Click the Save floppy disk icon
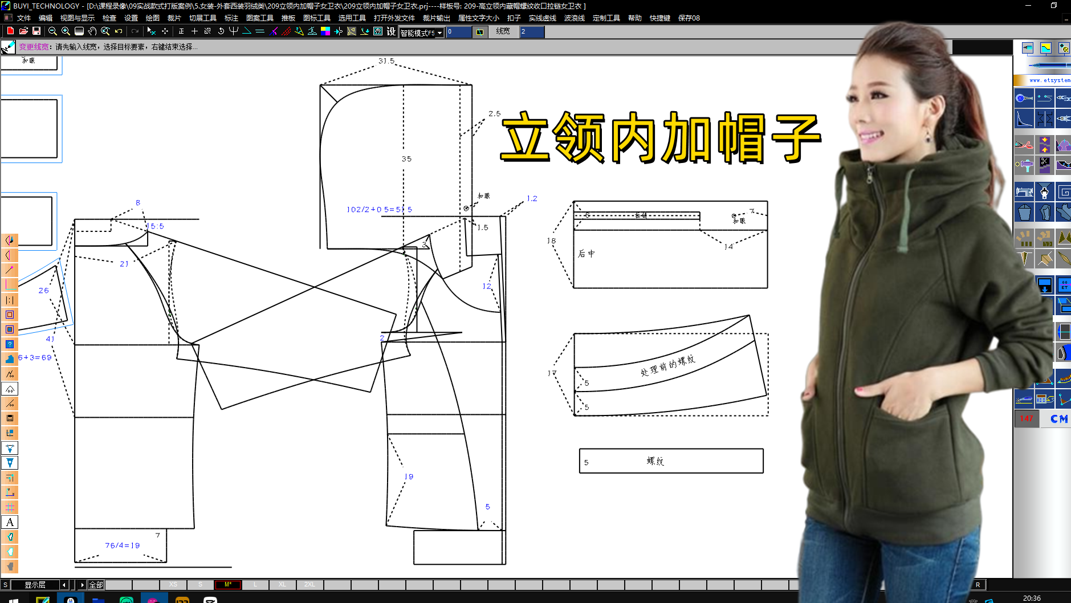 point(36,31)
